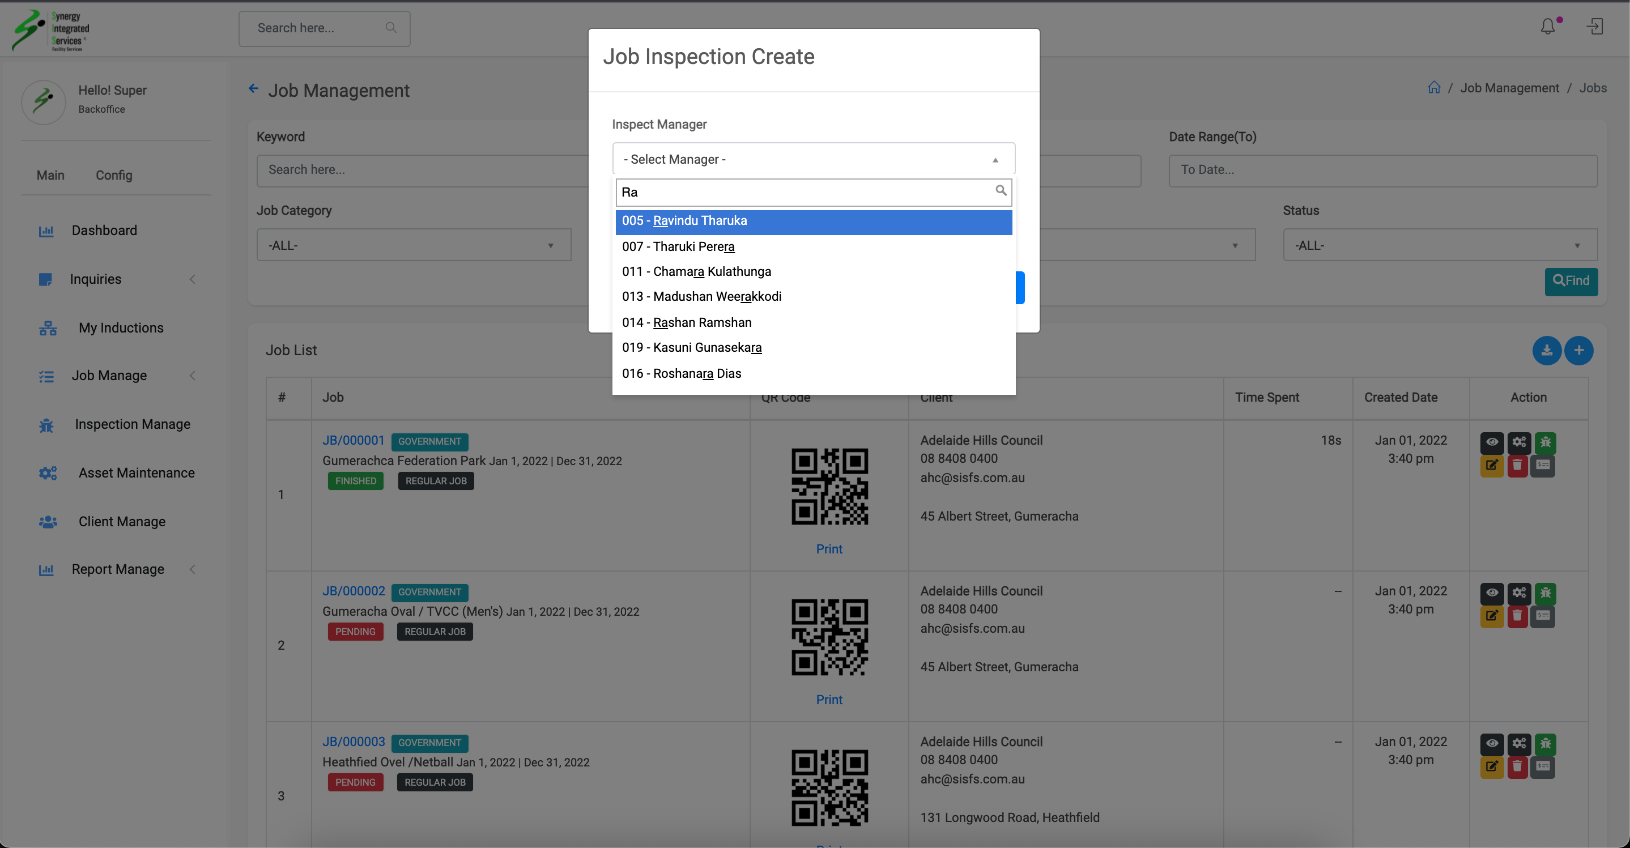The image size is (1630, 848).
Task: Click the home icon in breadcrumb
Action: point(1434,88)
